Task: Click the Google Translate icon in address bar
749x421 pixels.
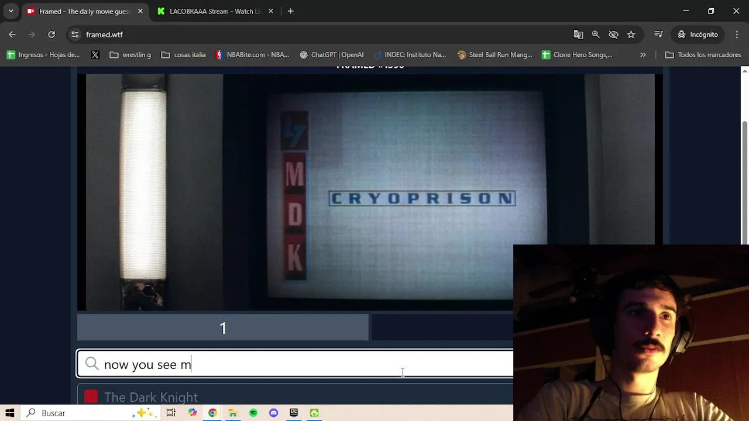Action: pos(578,34)
